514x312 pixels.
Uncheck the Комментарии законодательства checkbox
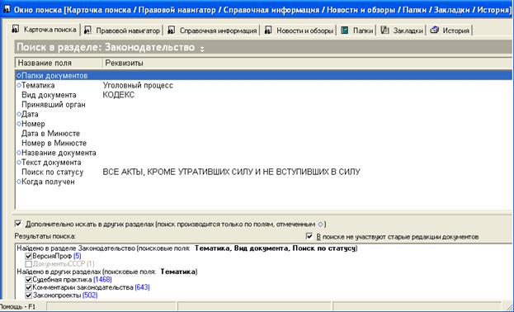(29, 287)
